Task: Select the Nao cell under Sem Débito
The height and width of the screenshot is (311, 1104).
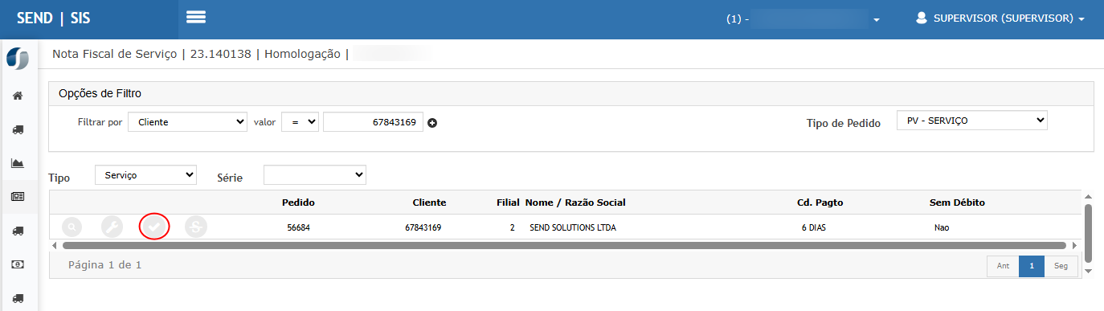Action: [942, 227]
